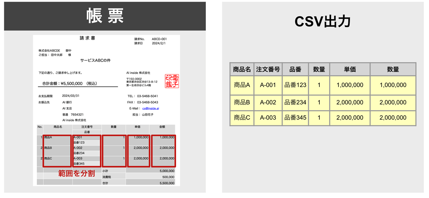The height and width of the screenshot is (198, 429).
Task: Click the 帳票 header banner
Action: [105, 16]
